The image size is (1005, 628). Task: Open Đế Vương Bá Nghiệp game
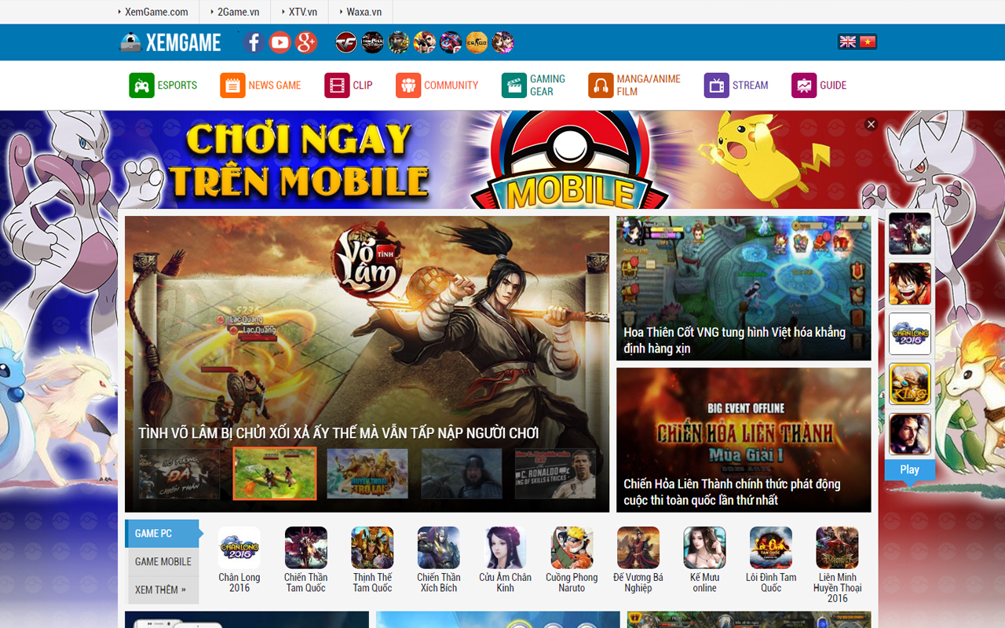[638, 560]
